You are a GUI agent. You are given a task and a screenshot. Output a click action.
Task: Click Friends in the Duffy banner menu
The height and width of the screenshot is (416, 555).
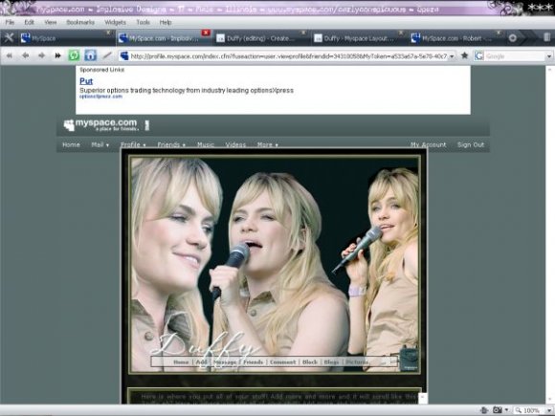coord(253,361)
